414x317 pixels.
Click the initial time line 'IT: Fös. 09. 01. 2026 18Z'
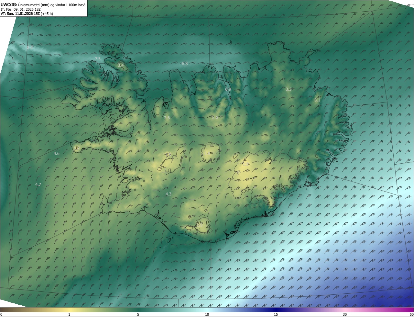(x=20, y=9)
